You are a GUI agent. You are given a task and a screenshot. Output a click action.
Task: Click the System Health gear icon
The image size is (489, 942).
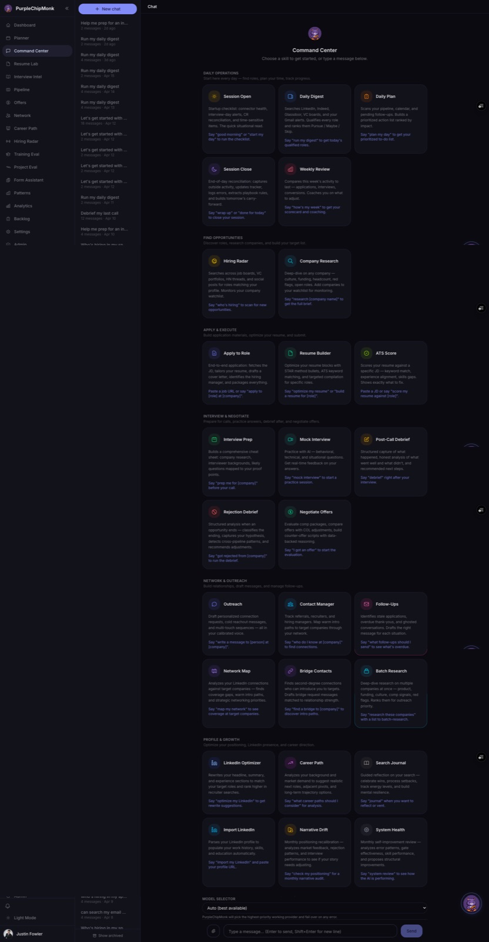(x=366, y=830)
